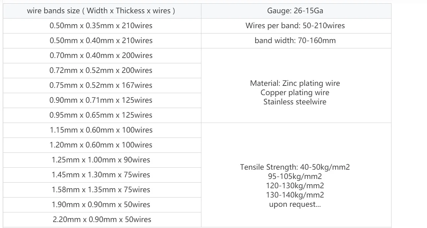
Task: Click the 'Gauge: 26-15Ga' cell
Action: 295,11
